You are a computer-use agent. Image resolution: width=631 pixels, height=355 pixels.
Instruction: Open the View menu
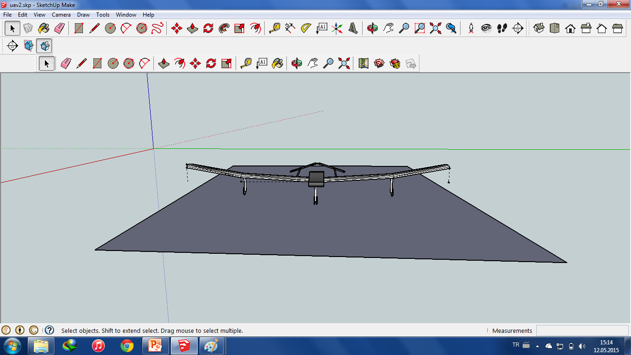[39, 15]
